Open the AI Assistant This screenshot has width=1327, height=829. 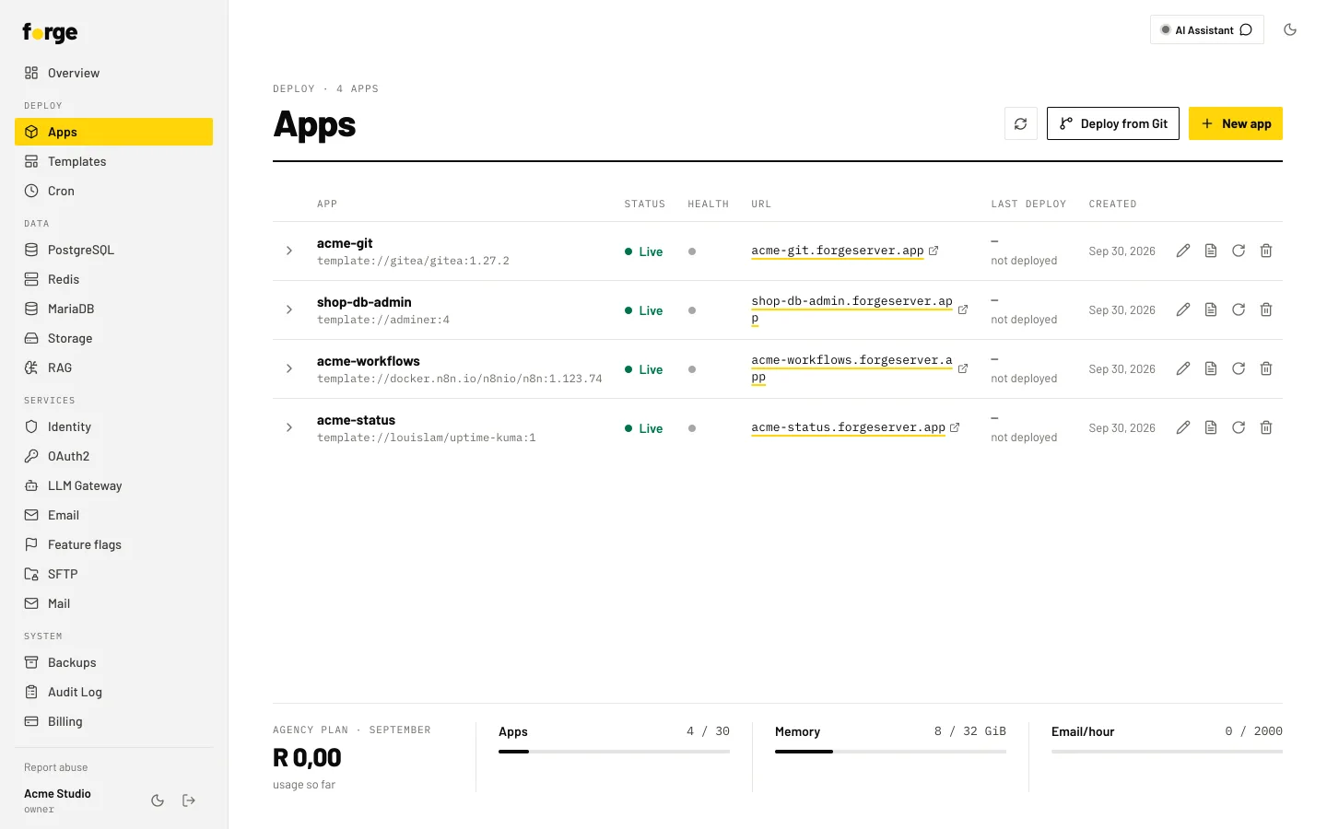(1207, 29)
